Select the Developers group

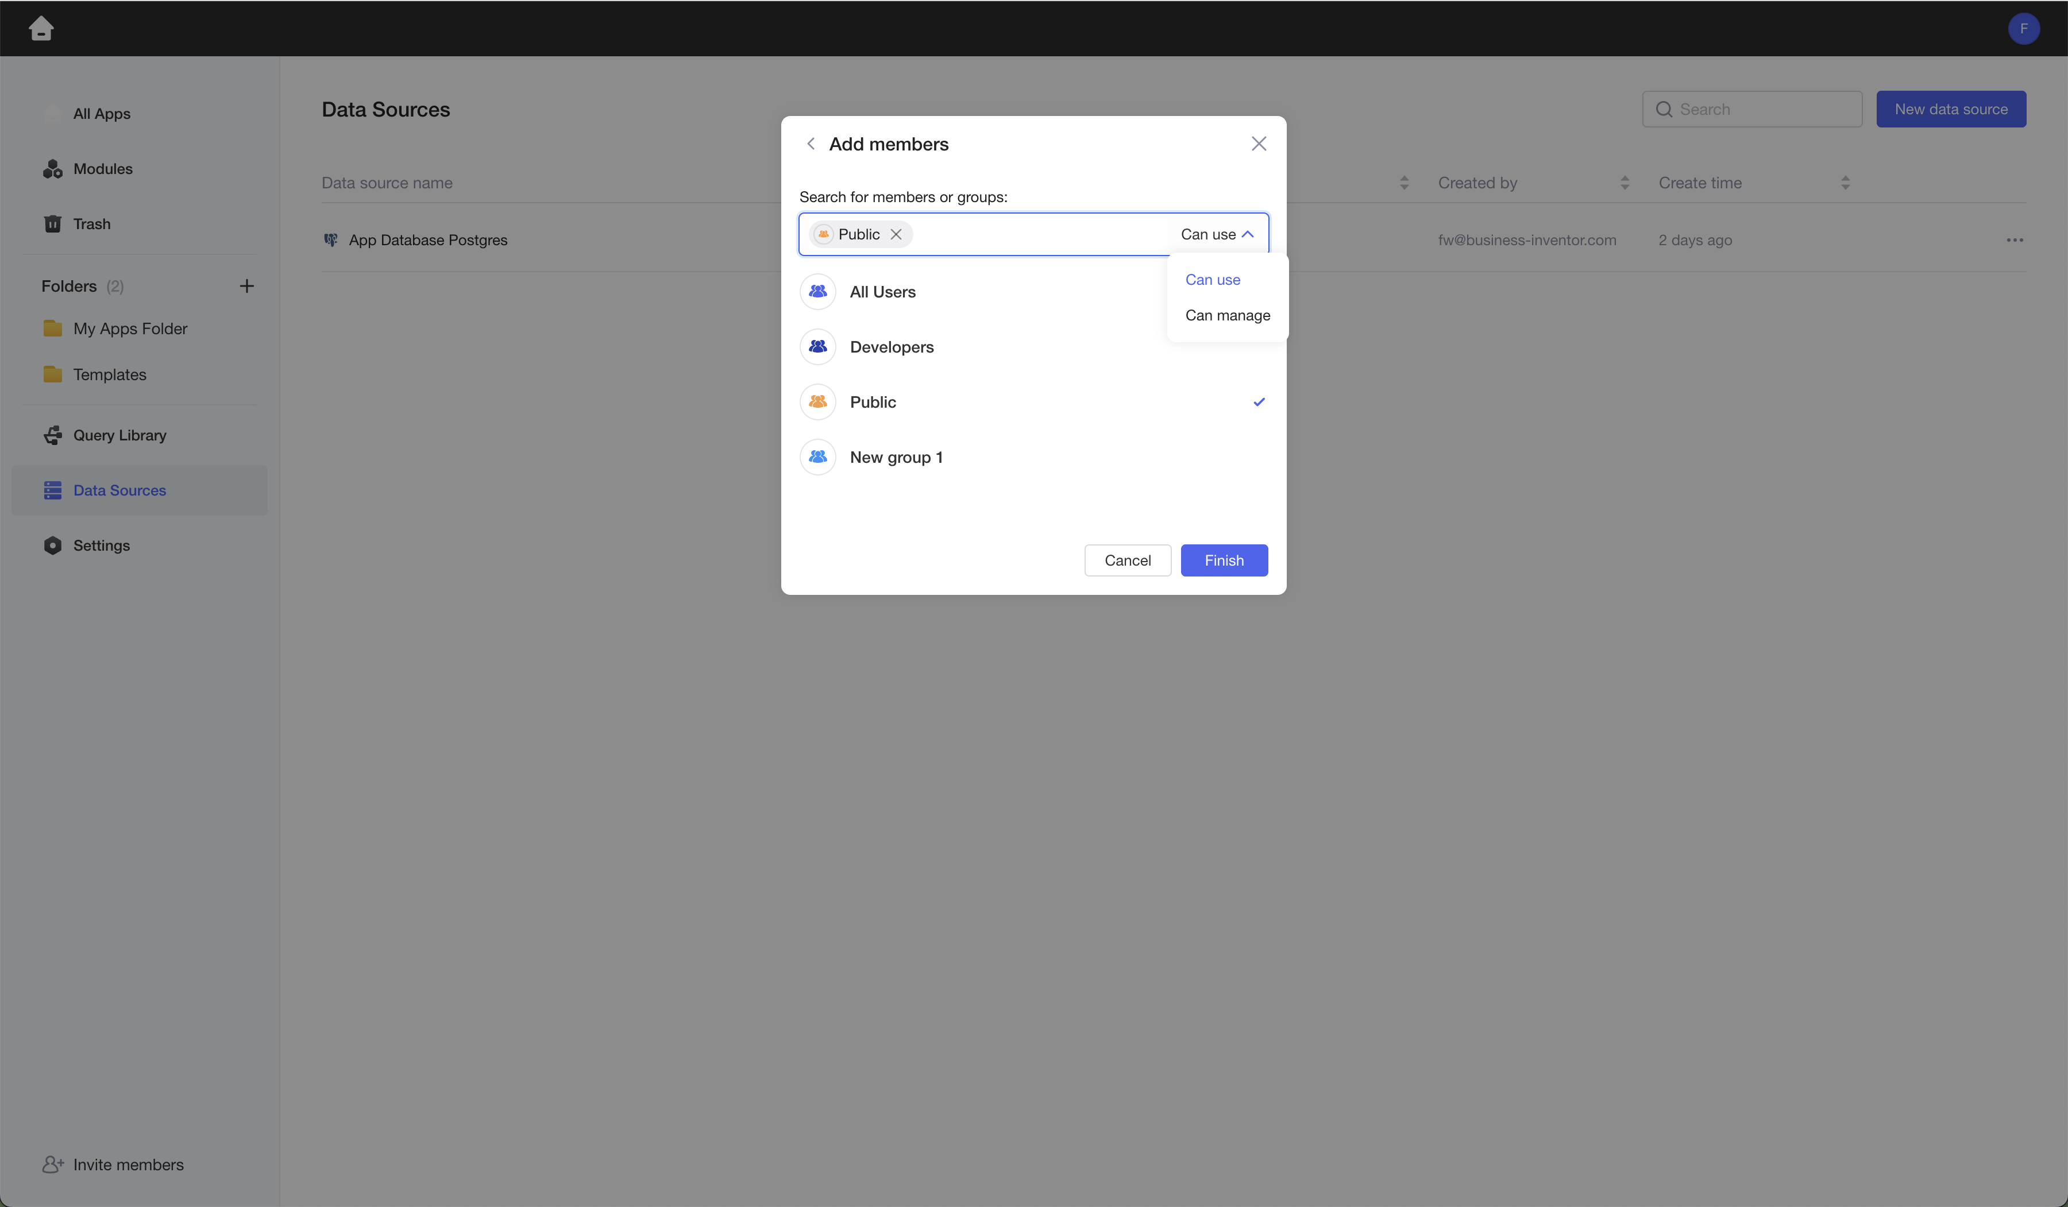pyautogui.click(x=891, y=347)
